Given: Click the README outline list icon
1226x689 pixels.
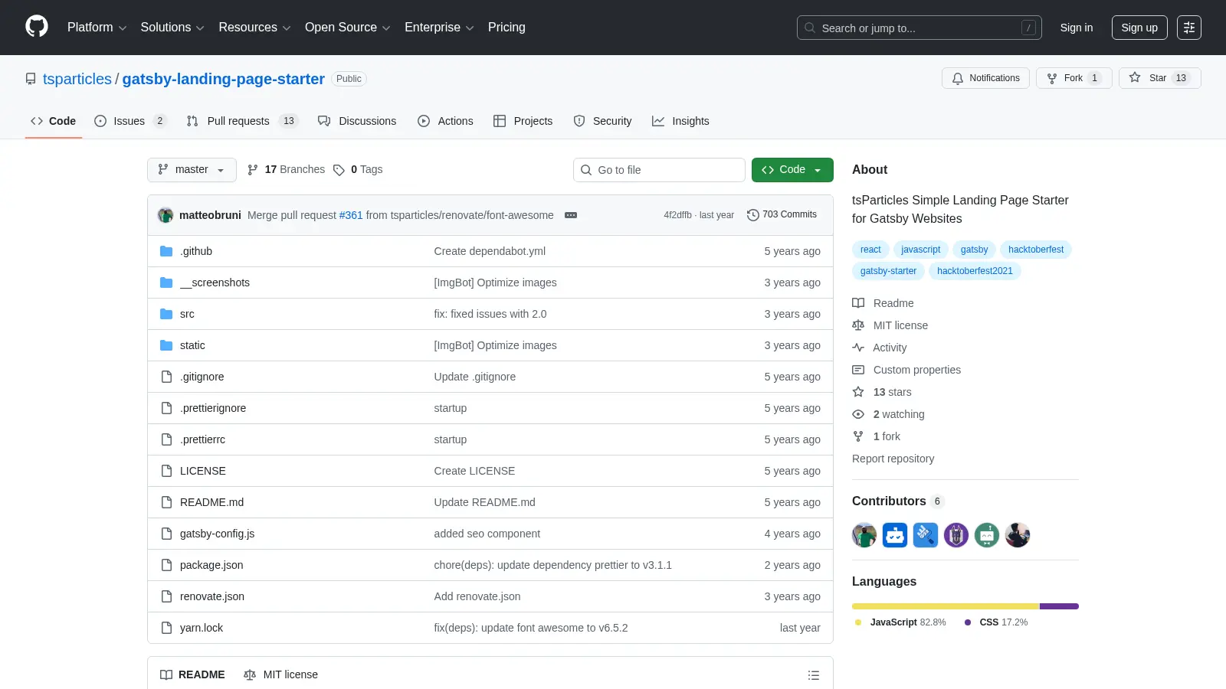Looking at the screenshot, I should [x=814, y=675].
